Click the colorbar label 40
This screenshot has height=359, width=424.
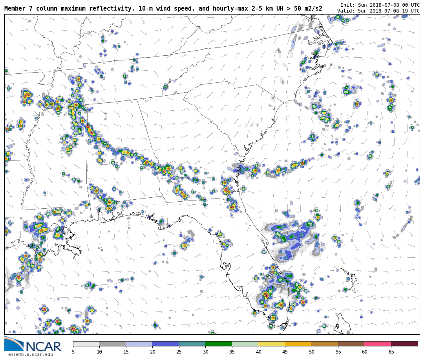258,352
